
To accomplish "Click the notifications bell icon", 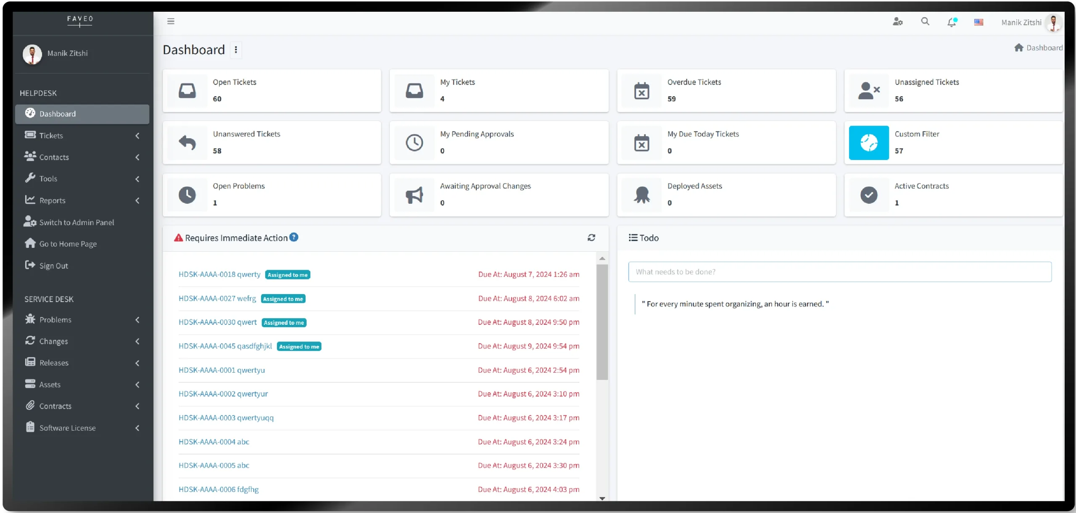I will click(952, 22).
